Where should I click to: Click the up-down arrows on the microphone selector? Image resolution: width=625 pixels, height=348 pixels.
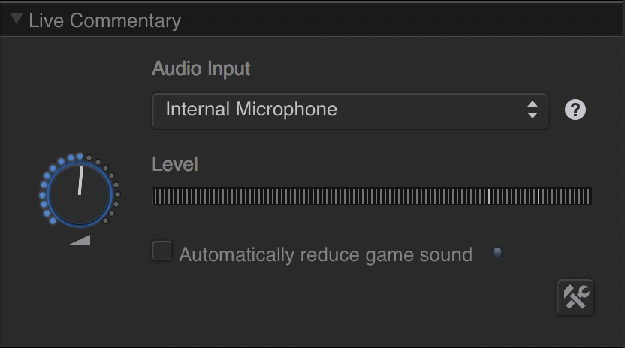[533, 110]
